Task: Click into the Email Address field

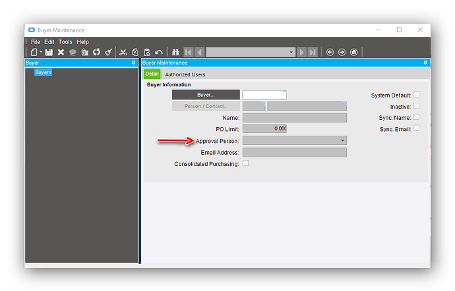Action: 295,153
